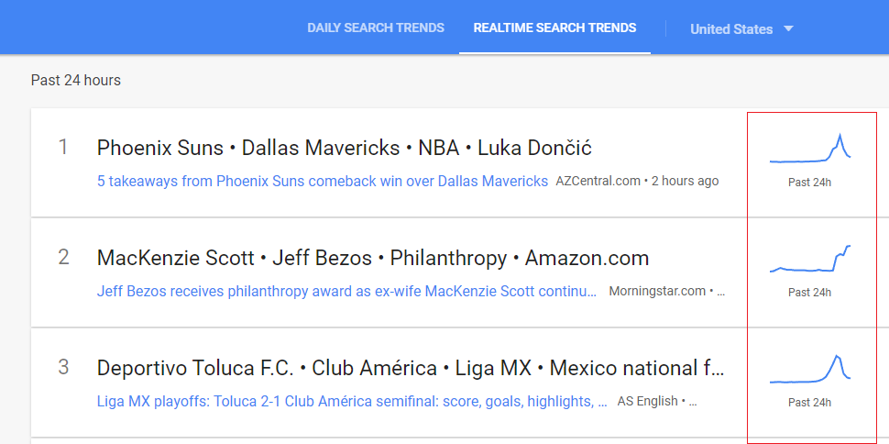Click rank number 2 beside MacKenzie Scott
The image size is (889, 444).
63,257
